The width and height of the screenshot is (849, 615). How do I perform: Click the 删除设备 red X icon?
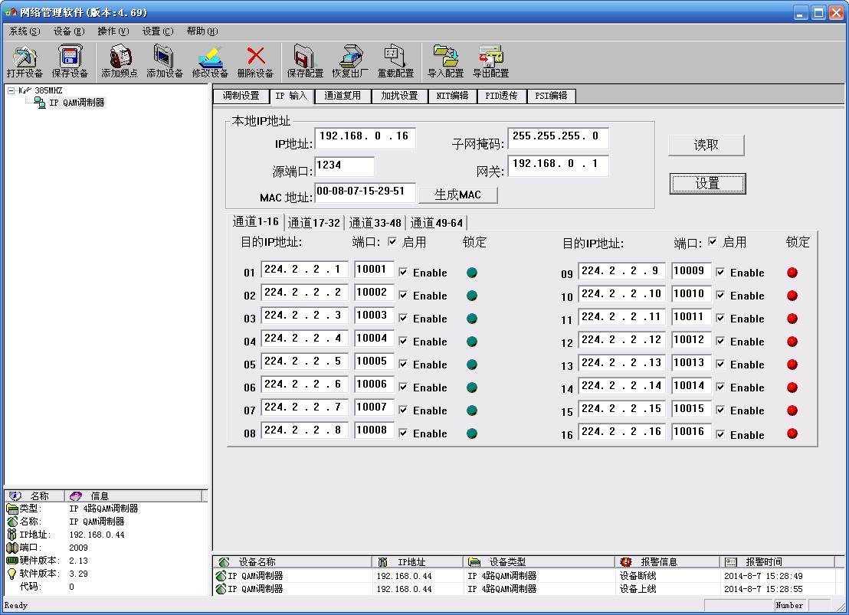coord(255,57)
